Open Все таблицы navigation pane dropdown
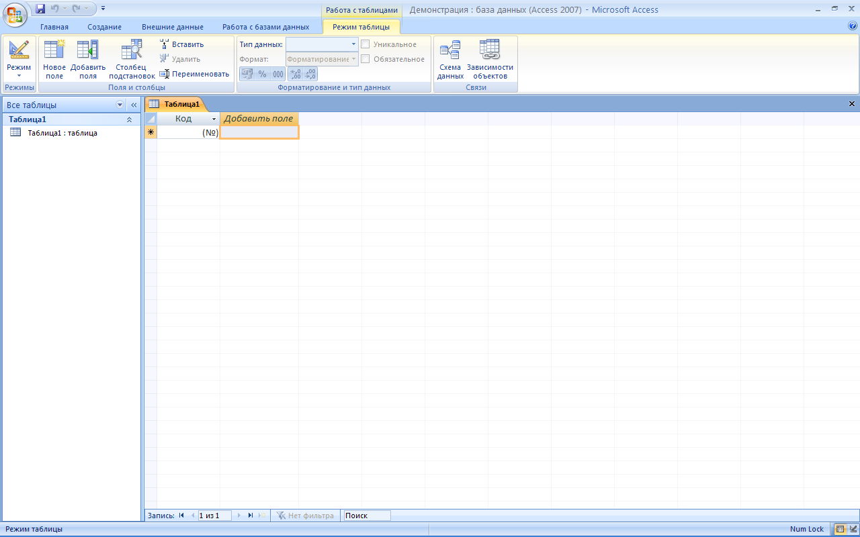 point(120,105)
